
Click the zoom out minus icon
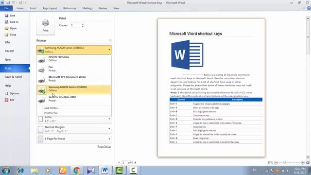pos(276,162)
